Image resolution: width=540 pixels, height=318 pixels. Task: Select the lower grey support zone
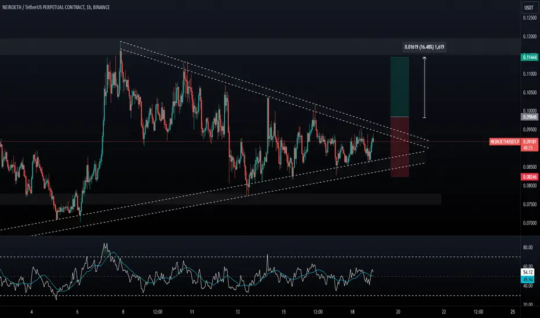(220, 199)
